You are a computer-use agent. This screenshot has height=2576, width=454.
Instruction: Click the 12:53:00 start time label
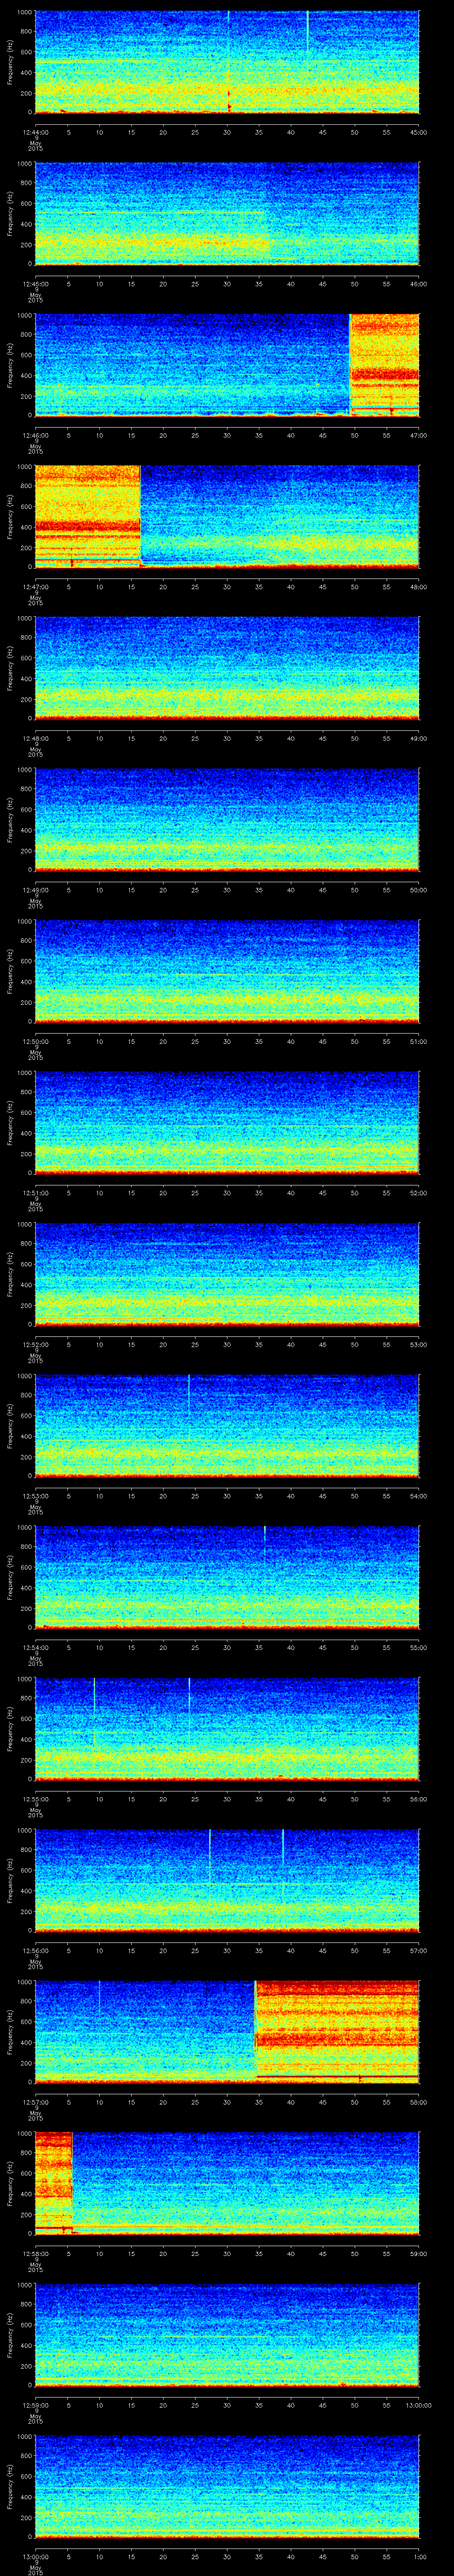coord(36,1495)
